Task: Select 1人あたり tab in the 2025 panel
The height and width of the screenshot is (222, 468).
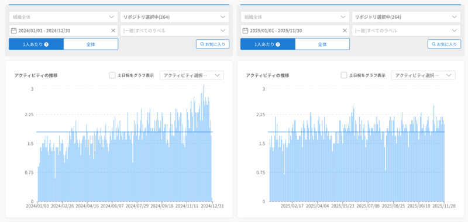Action: coord(268,44)
